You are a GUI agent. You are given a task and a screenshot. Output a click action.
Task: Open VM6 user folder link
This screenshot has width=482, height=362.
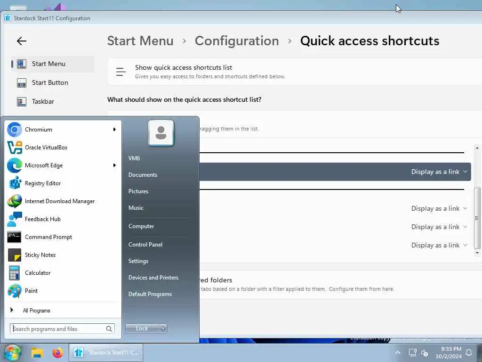pyautogui.click(x=134, y=158)
